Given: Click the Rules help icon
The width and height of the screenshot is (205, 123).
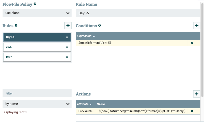Looking at the screenshot, I should 16,26.
